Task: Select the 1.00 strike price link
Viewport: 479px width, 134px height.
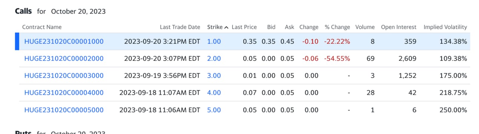Action: pyautogui.click(x=214, y=41)
